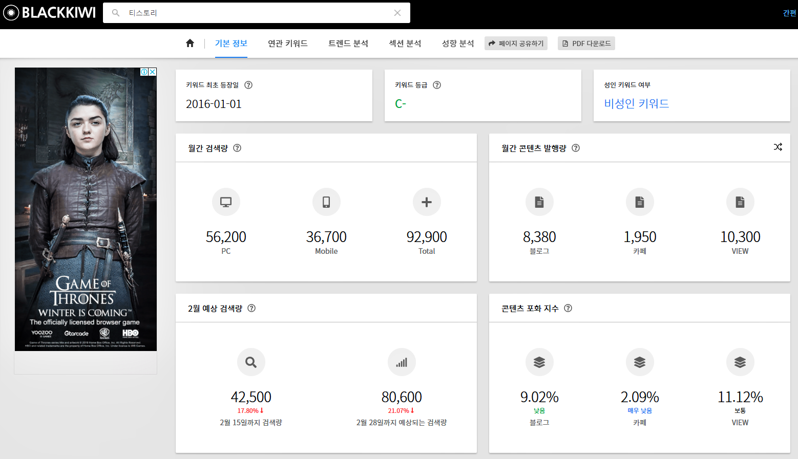Open help icon beside 월간 검색량
The width and height of the screenshot is (798, 459).
[x=237, y=148]
